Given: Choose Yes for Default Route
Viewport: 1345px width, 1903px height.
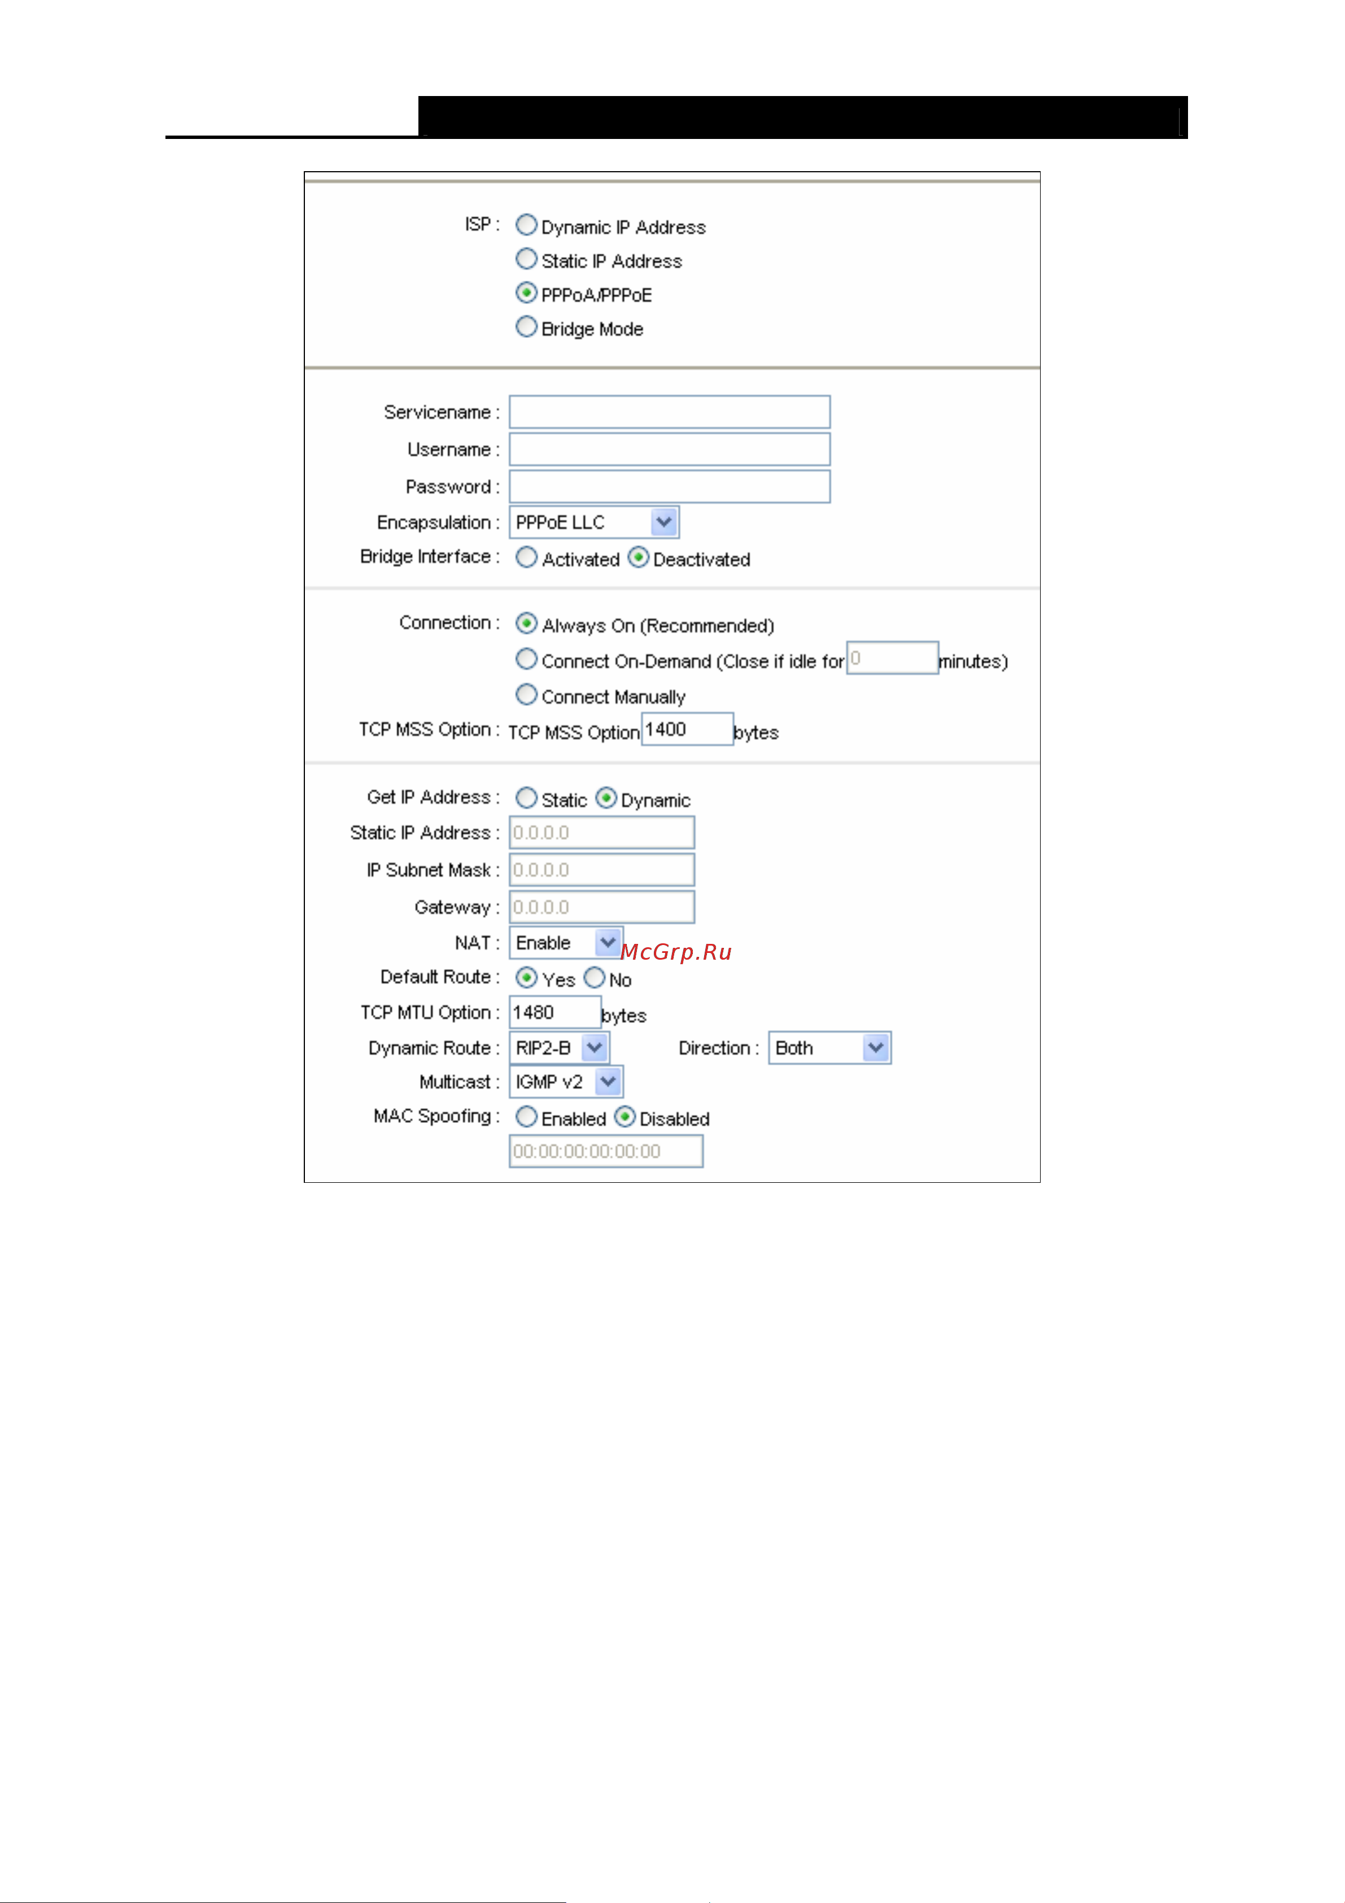Looking at the screenshot, I should [x=526, y=977].
